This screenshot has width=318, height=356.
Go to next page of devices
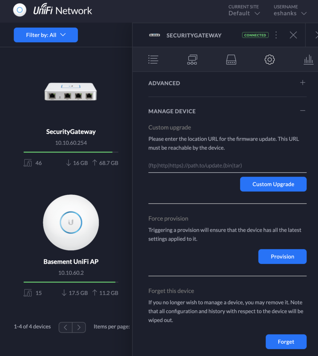pyautogui.click(x=79, y=327)
